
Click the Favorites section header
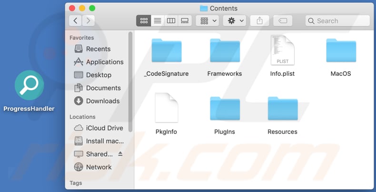click(82, 38)
